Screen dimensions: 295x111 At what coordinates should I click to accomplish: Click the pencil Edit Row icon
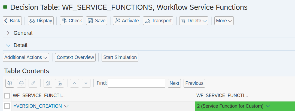[x=33, y=83]
